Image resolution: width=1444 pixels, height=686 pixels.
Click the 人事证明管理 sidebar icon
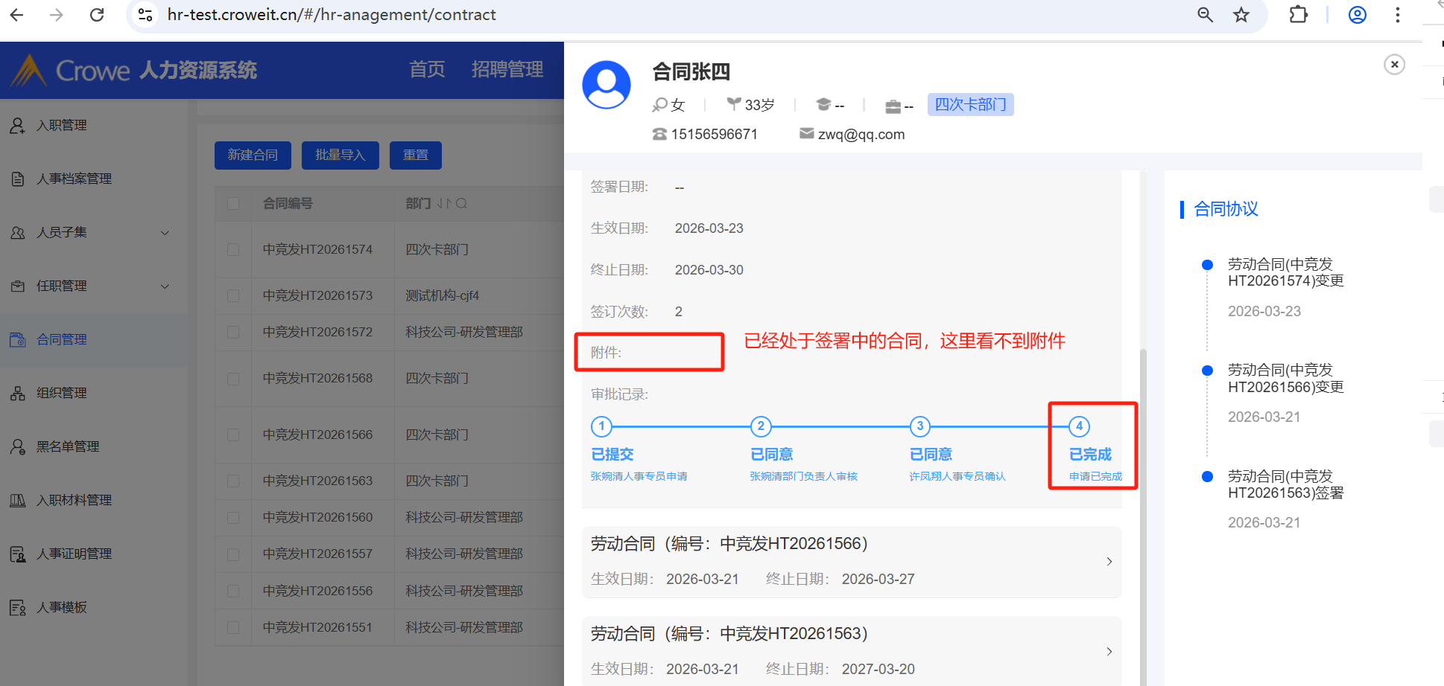point(18,554)
